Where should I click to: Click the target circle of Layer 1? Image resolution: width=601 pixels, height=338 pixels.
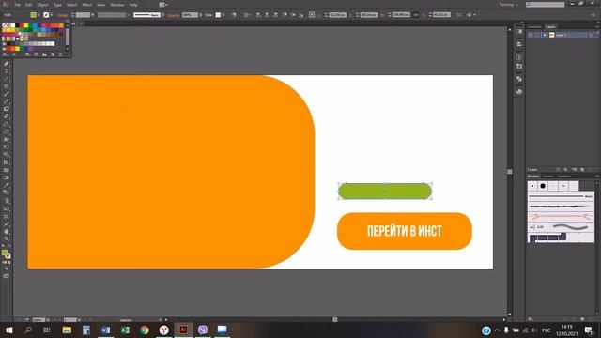point(591,35)
